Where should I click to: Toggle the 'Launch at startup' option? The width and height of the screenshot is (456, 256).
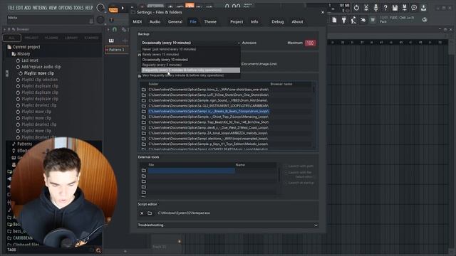(x=299, y=183)
